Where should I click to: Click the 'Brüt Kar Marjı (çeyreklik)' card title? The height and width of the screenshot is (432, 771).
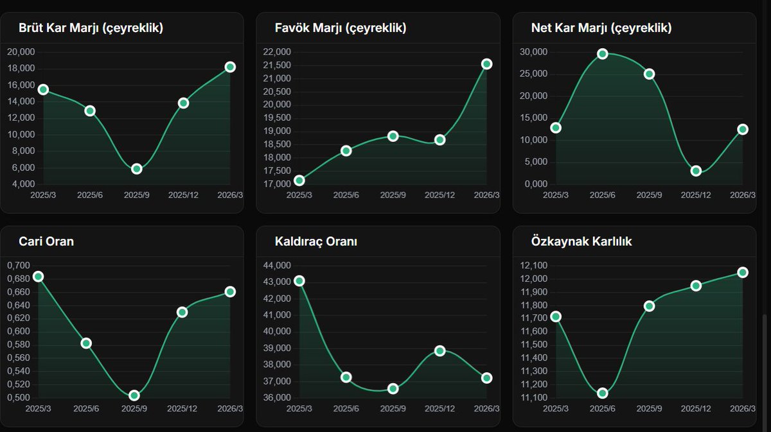91,28
